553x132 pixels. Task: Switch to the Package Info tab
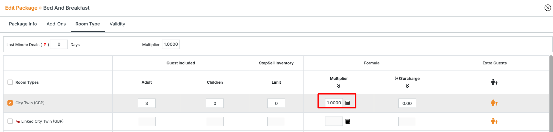pos(23,24)
